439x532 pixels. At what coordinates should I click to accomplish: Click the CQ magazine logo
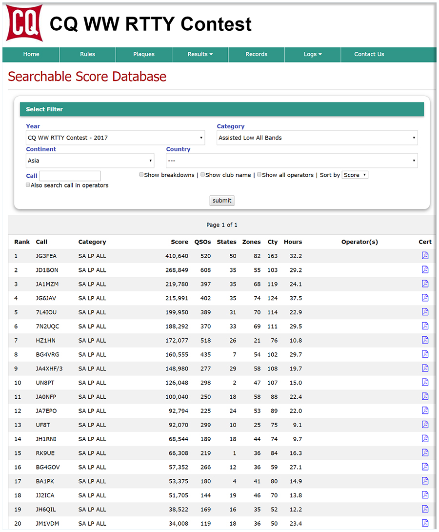click(x=24, y=23)
